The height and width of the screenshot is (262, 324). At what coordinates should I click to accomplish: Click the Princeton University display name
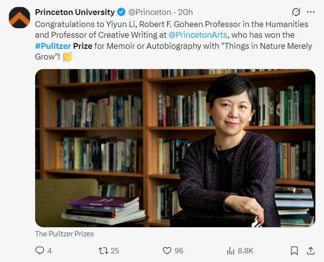75,12
